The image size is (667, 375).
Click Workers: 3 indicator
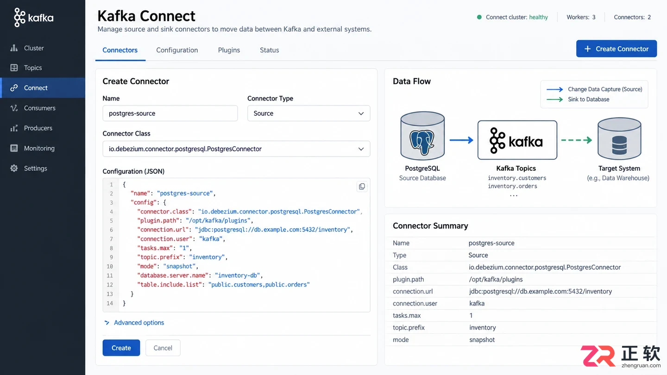coord(581,17)
